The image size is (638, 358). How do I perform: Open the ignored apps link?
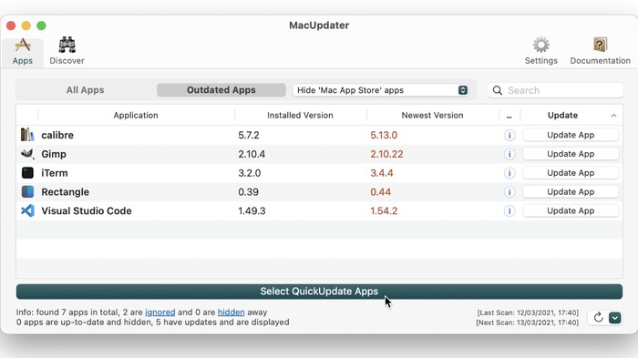tap(159, 312)
